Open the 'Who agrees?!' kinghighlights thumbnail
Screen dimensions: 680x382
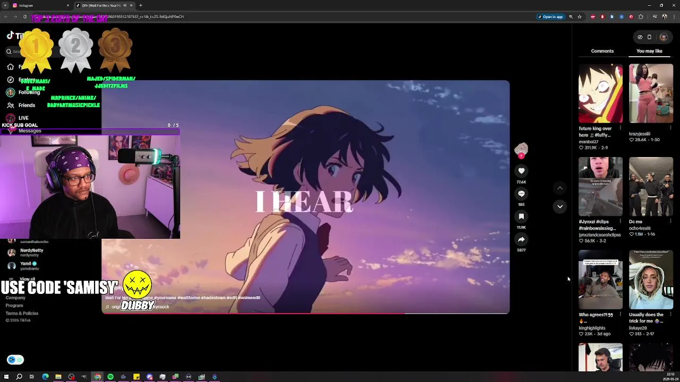(600, 280)
